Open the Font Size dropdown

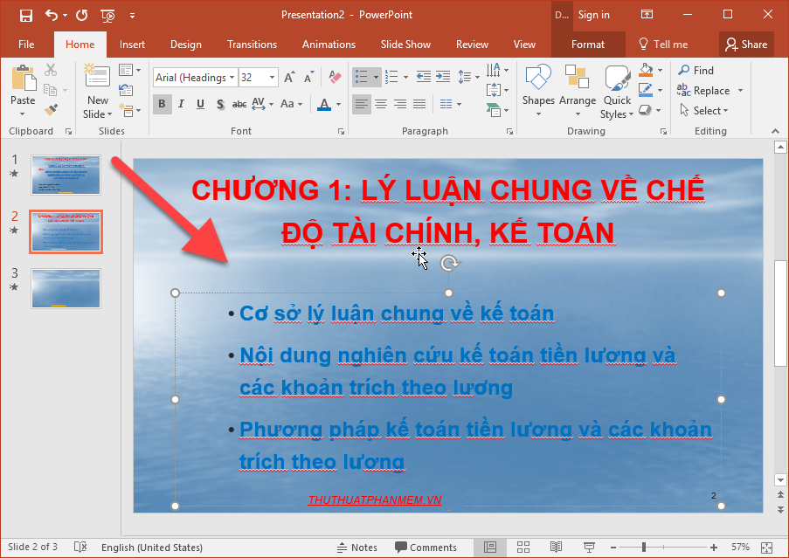click(x=273, y=77)
